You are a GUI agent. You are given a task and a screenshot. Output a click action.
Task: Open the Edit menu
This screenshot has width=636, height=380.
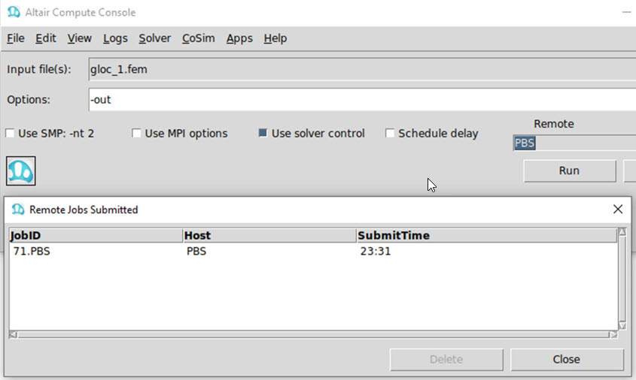coord(45,38)
